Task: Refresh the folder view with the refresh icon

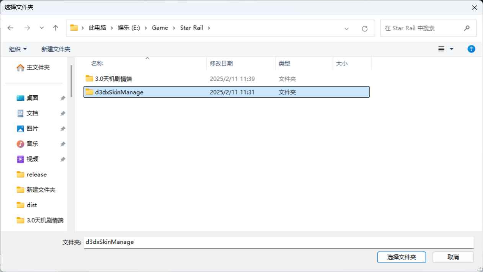Action: [x=364, y=28]
